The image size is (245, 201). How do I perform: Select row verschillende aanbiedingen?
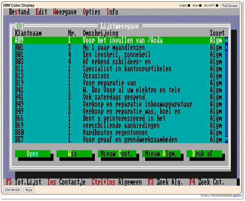(x=118, y=126)
